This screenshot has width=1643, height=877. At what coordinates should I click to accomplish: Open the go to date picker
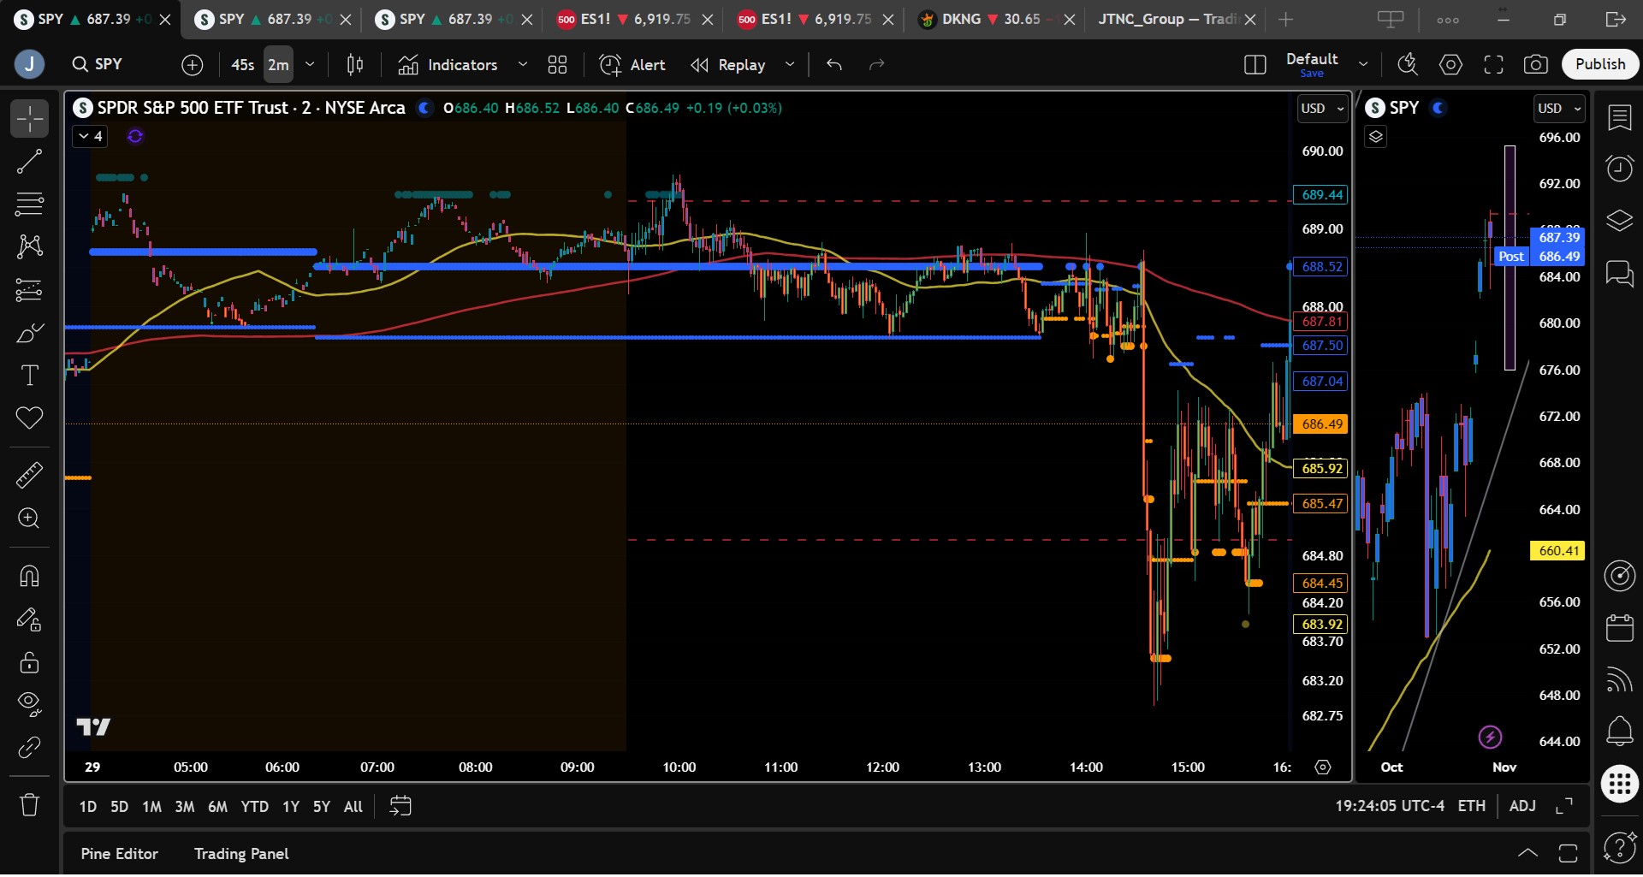(x=400, y=806)
